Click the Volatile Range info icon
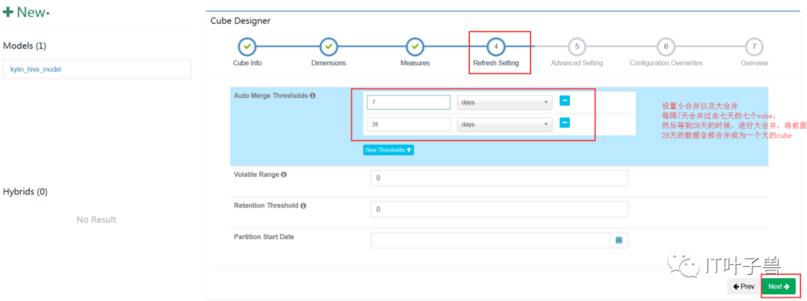Viewport: 807px width, 301px height. click(284, 175)
